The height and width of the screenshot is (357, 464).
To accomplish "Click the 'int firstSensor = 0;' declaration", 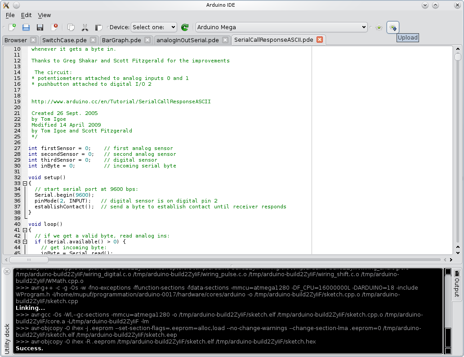I will [x=59, y=148].
